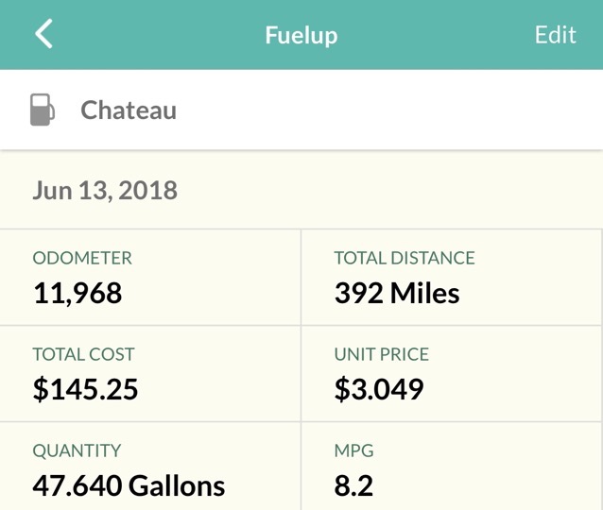This screenshot has width=603, height=510.
Task: Tap the TOTAL DISTANCE label
Action: click(405, 258)
